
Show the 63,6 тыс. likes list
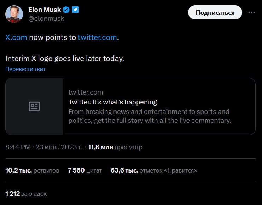[x=154, y=170]
